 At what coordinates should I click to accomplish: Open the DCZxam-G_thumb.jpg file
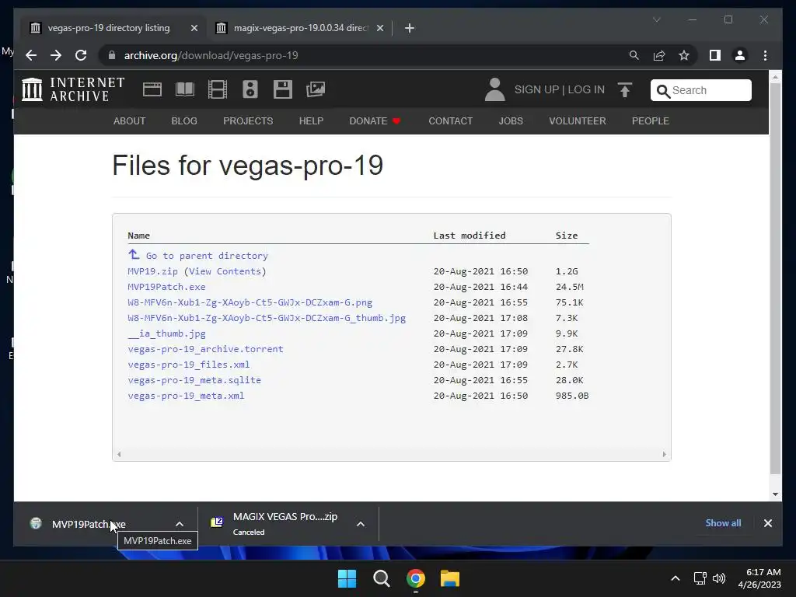click(x=267, y=318)
